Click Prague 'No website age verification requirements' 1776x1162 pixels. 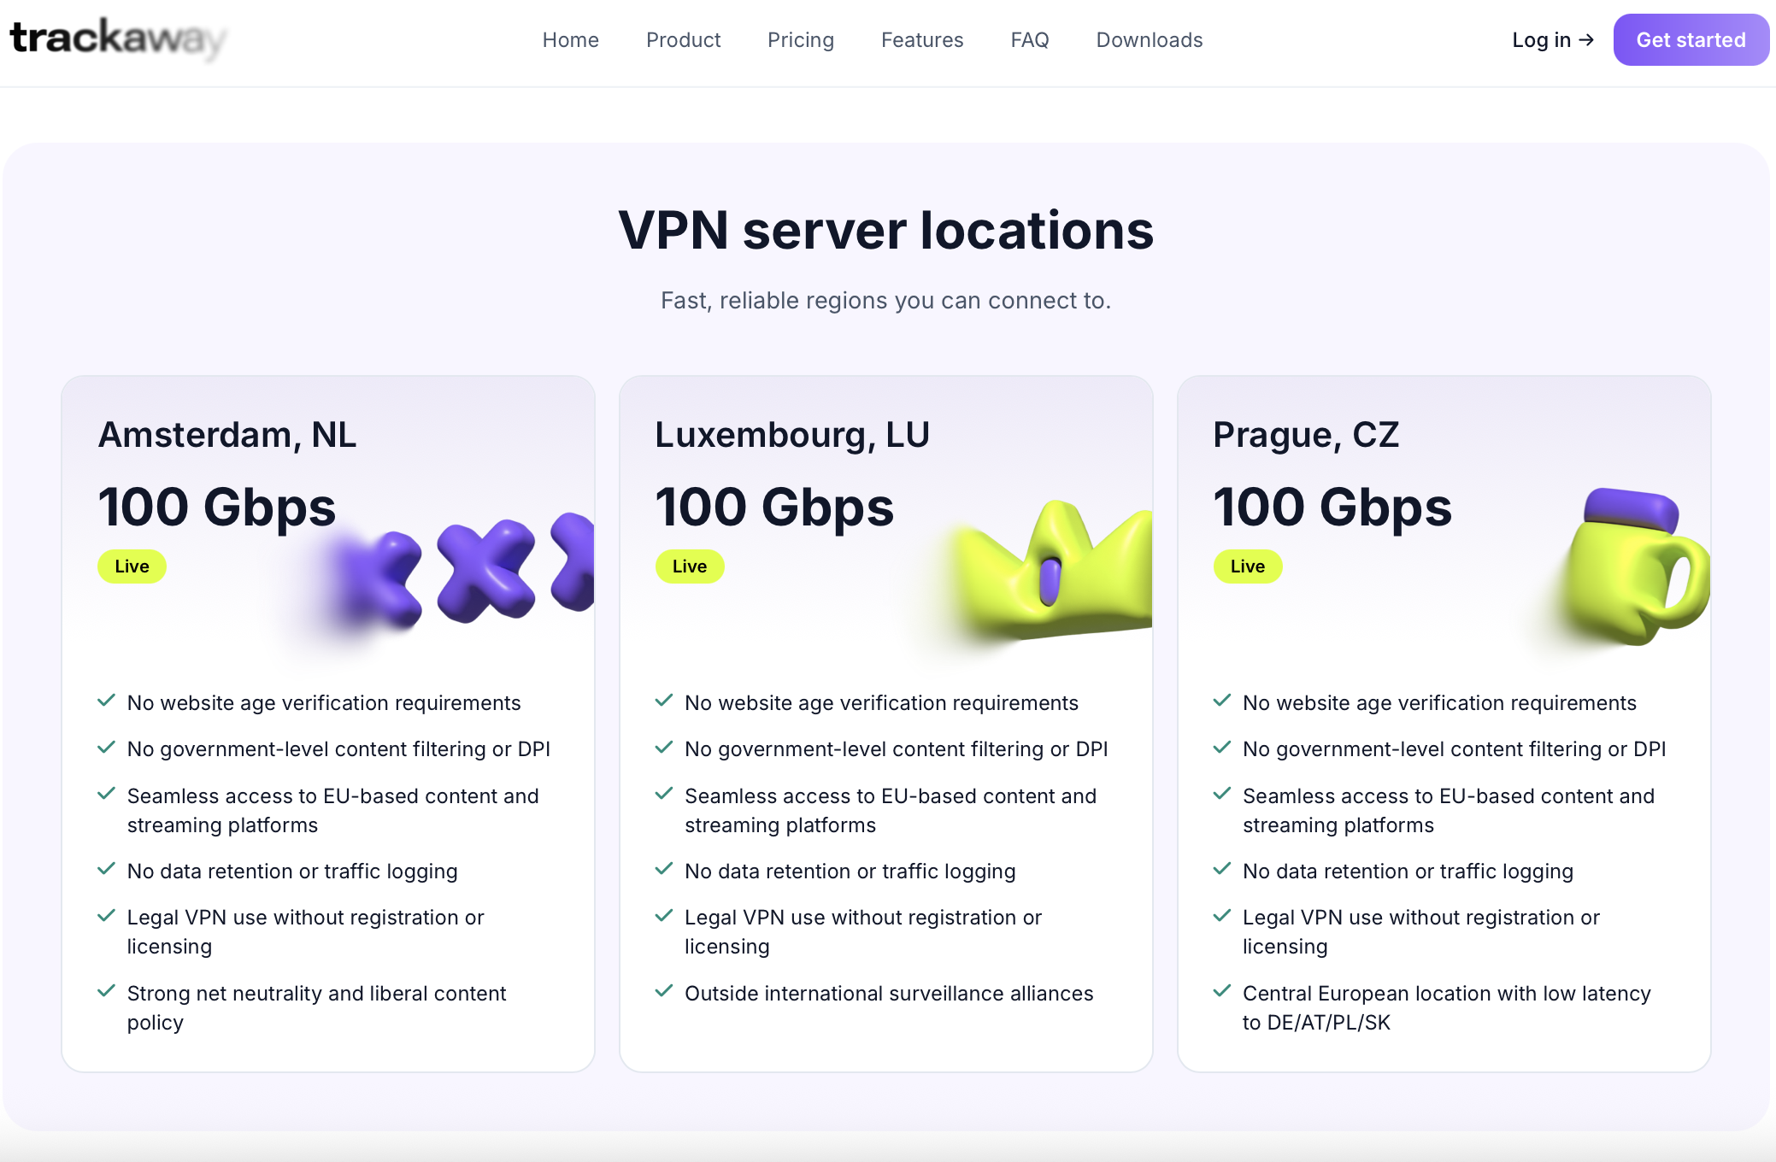pos(1439,703)
